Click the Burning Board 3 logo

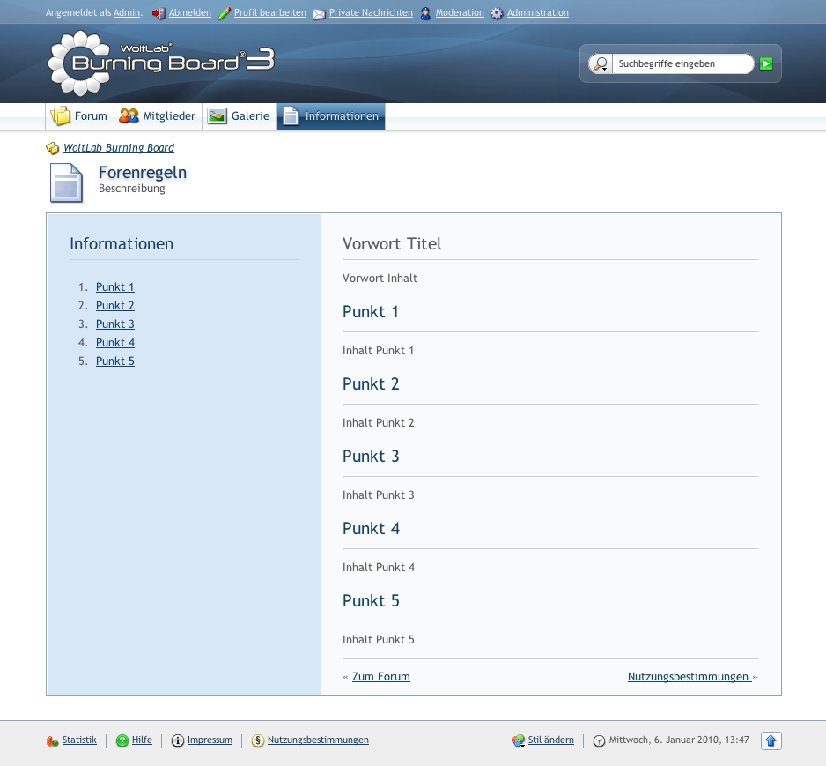(x=160, y=63)
